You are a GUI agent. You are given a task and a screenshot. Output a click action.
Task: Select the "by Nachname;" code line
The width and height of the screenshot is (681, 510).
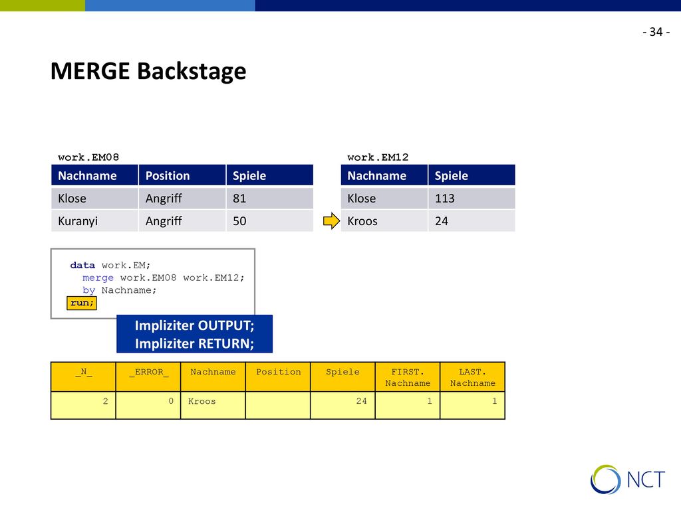(x=120, y=290)
